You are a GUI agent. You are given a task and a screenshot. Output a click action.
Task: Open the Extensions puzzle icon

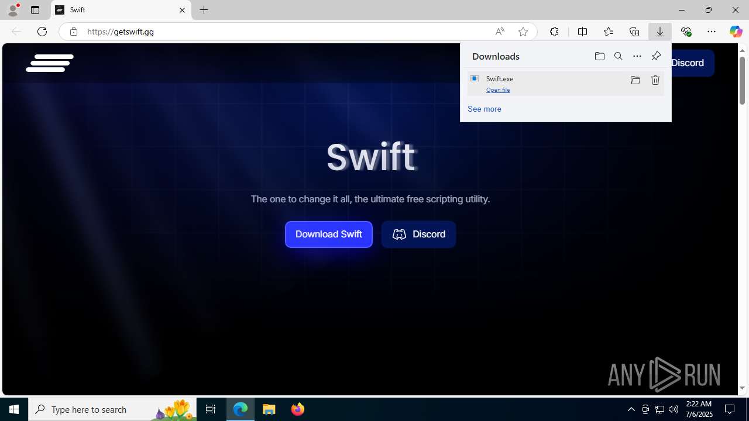coord(554,32)
